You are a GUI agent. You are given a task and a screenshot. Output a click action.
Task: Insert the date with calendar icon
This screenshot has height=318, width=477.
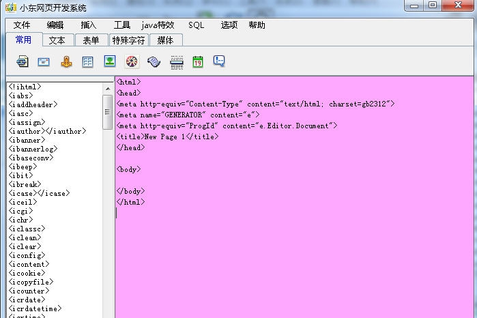coord(198,62)
